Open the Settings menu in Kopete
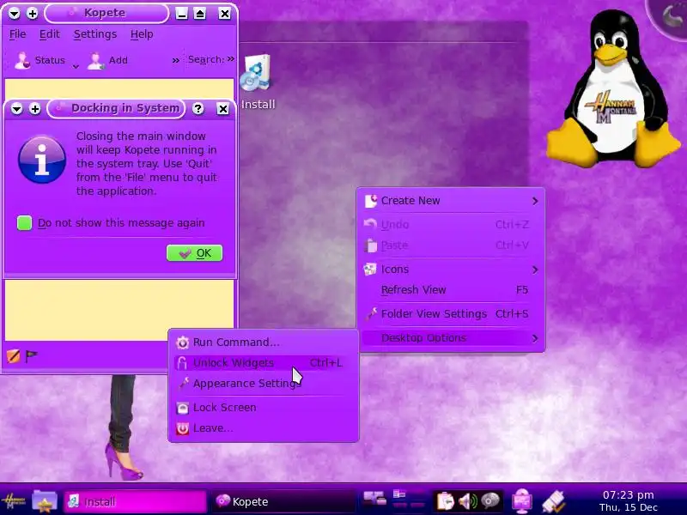Image resolution: width=687 pixels, height=515 pixels. coord(95,34)
